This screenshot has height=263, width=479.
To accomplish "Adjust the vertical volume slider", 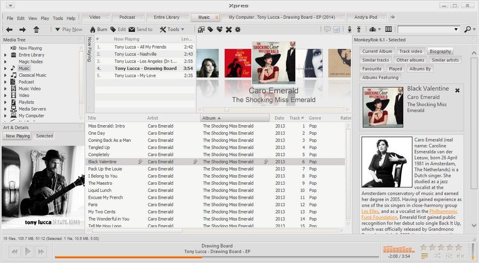I will tap(473, 252).
